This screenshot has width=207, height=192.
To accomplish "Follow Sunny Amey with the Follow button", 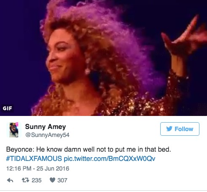I will tap(180, 129).
